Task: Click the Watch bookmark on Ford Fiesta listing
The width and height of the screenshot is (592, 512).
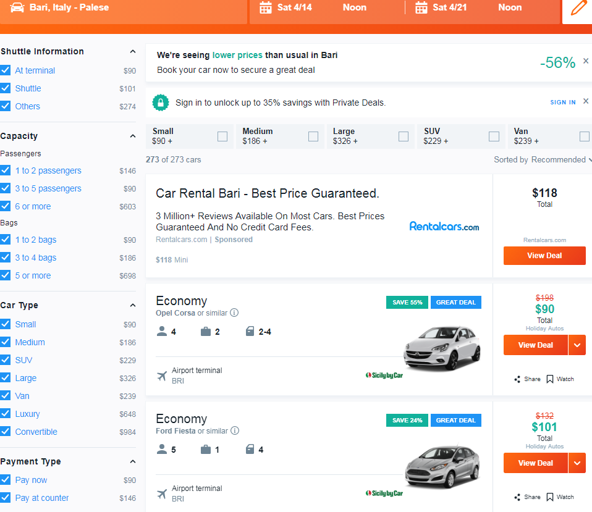Action: tap(550, 497)
